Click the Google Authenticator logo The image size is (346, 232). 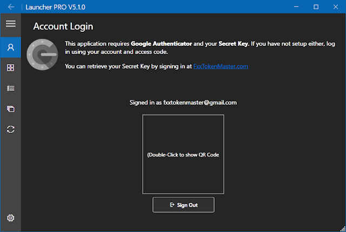42,54
